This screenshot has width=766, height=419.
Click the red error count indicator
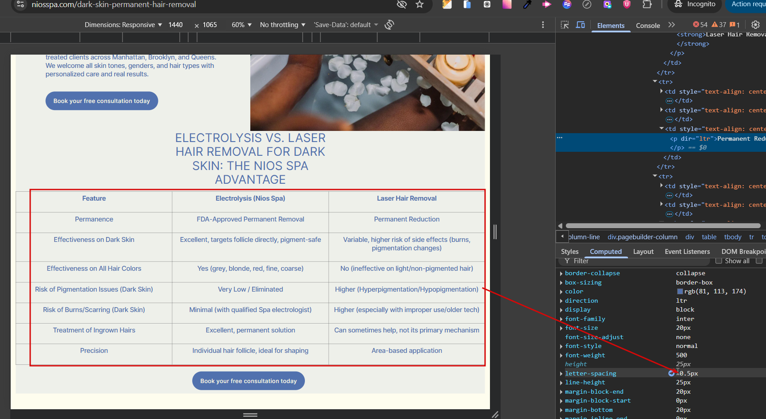(x=700, y=25)
